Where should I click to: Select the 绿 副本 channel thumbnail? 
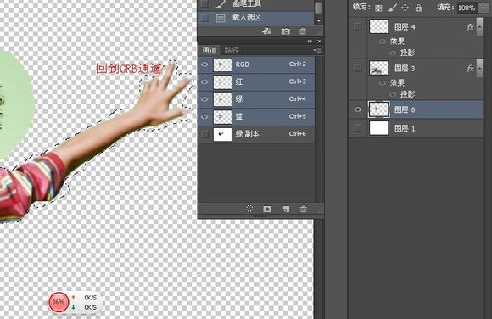click(x=222, y=134)
